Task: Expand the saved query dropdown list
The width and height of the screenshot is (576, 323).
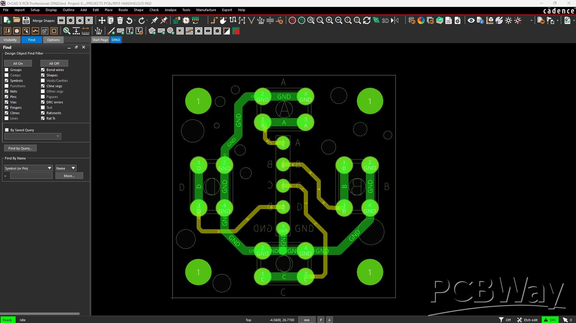Action: pyautogui.click(x=33, y=137)
